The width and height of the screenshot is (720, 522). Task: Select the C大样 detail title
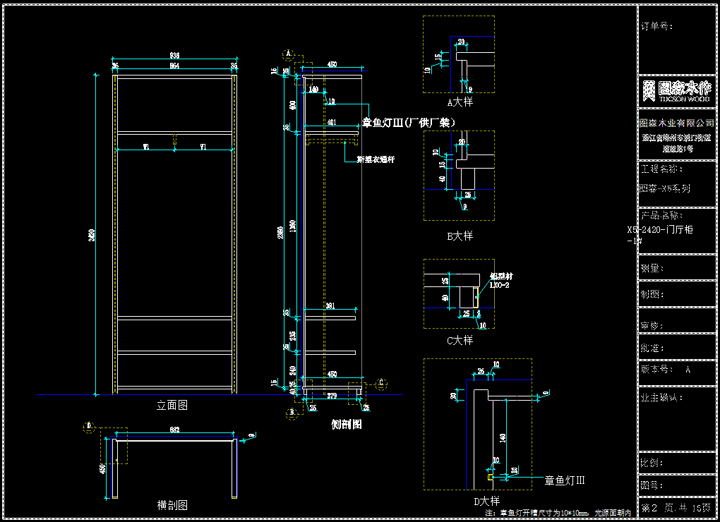460,340
